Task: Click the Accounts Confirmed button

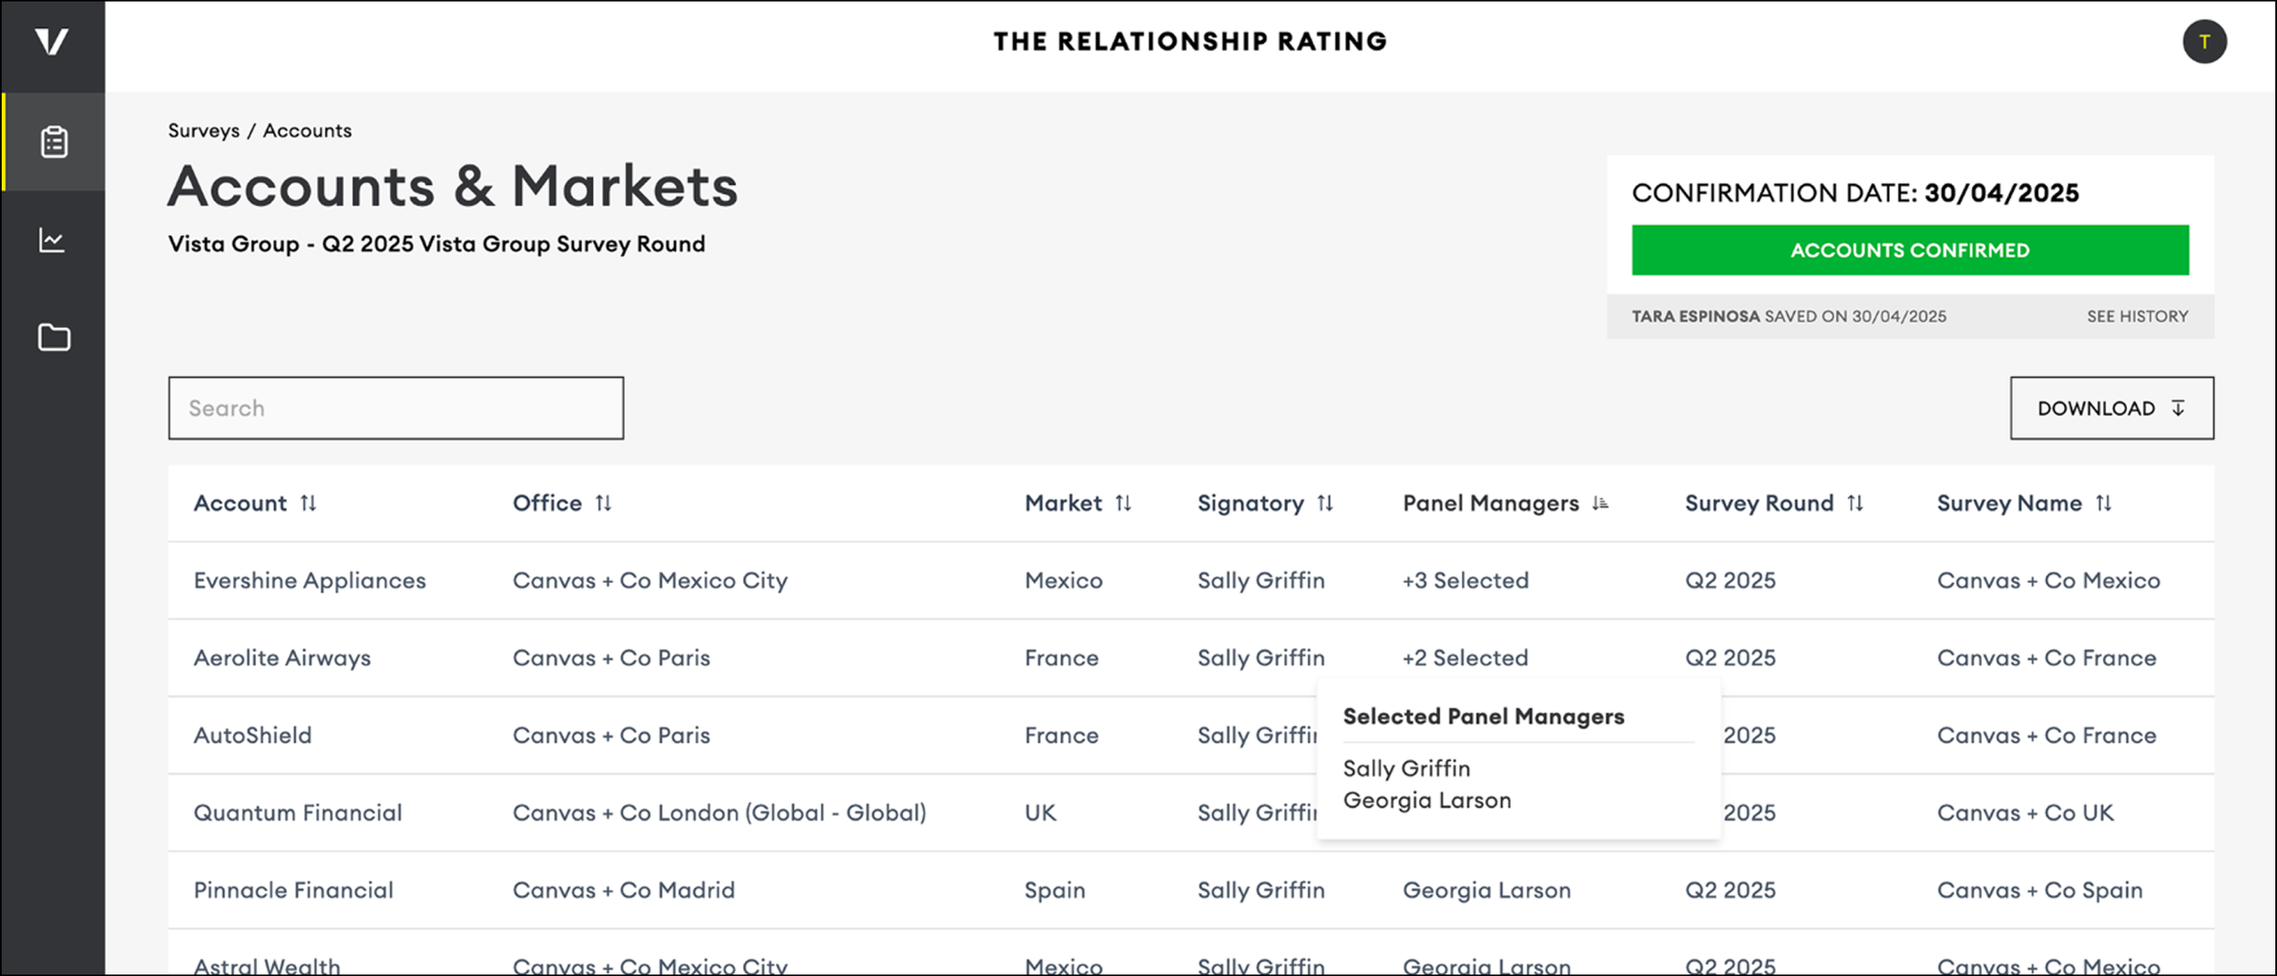Action: point(1910,250)
